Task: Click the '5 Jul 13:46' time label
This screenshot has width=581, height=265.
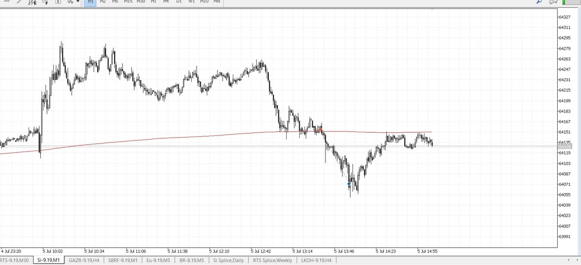Action: click(x=345, y=251)
